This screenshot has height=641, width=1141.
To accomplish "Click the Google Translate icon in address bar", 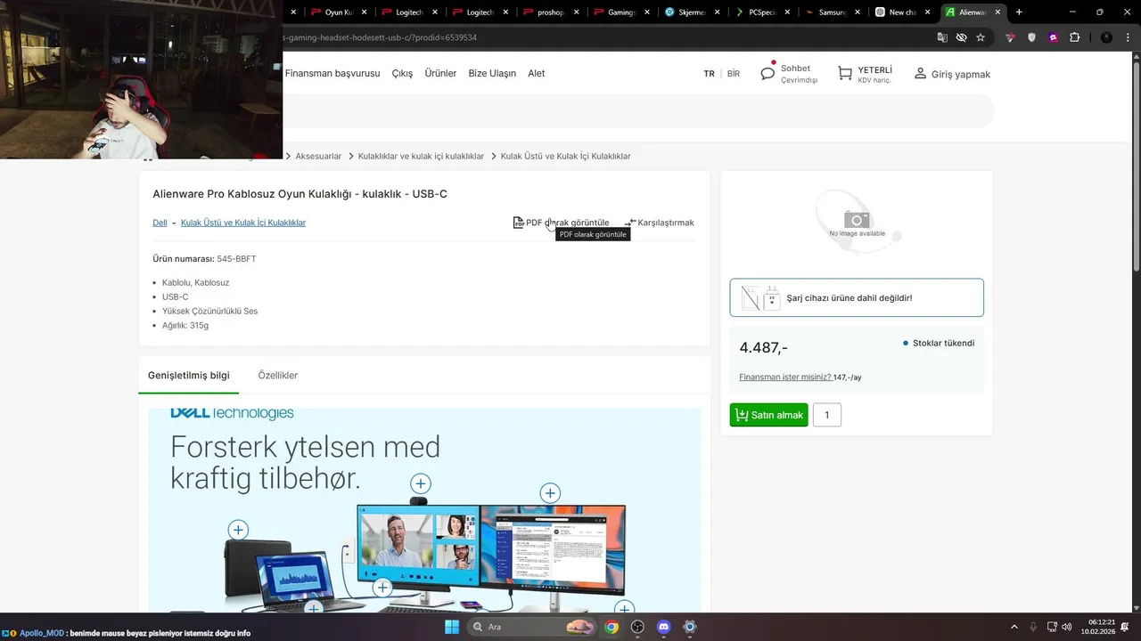I will 942,37.
